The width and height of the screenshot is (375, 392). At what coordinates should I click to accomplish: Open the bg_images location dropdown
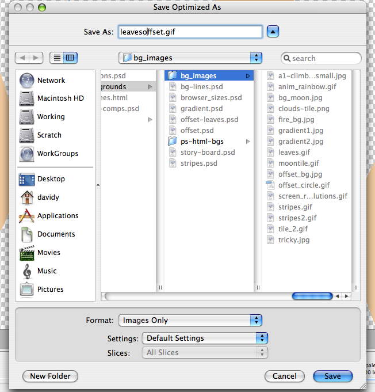[190, 58]
